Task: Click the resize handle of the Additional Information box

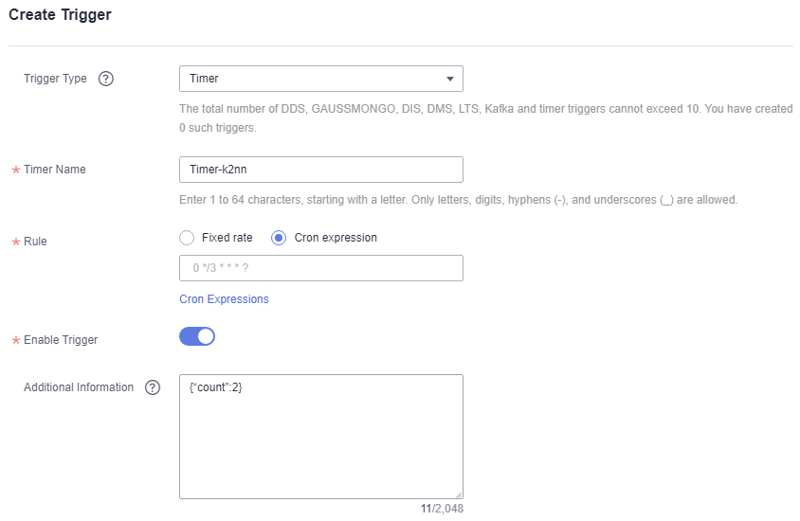Action: [x=459, y=494]
